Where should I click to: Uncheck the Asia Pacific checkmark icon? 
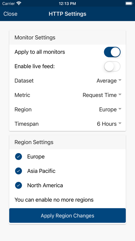pyautogui.click(x=19, y=171)
